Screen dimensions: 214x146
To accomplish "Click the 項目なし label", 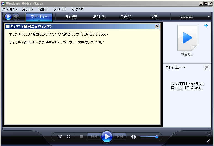I will (187, 54).
